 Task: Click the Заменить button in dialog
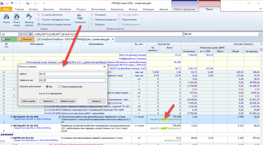point(48,101)
